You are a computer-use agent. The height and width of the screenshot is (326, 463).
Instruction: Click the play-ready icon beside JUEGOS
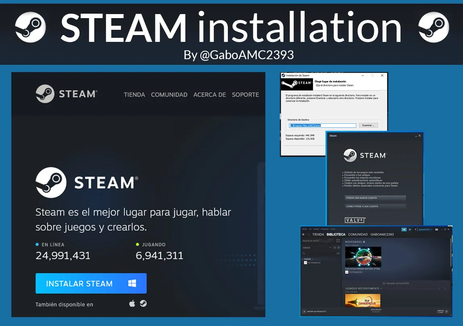tap(339, 248)
